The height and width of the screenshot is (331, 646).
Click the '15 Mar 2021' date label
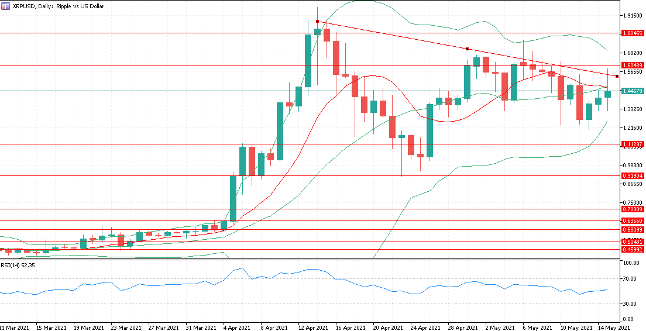pos(51,327)
